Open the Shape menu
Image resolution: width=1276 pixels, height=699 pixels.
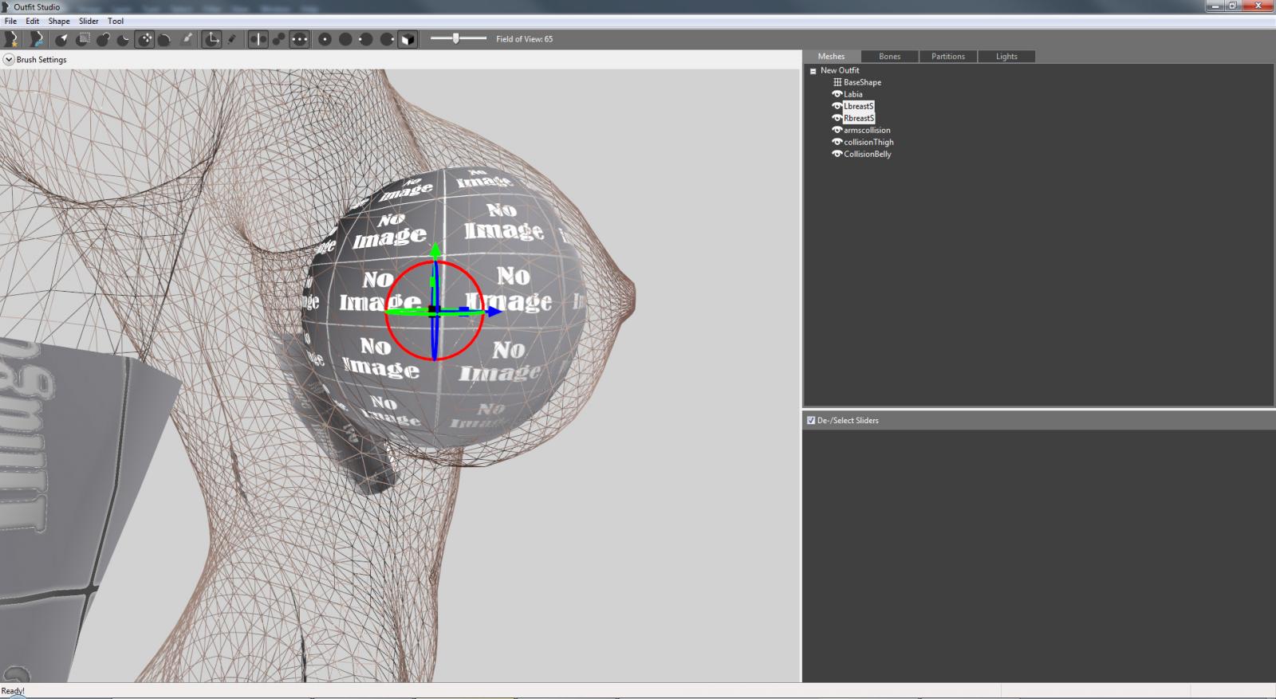(59, 22)
